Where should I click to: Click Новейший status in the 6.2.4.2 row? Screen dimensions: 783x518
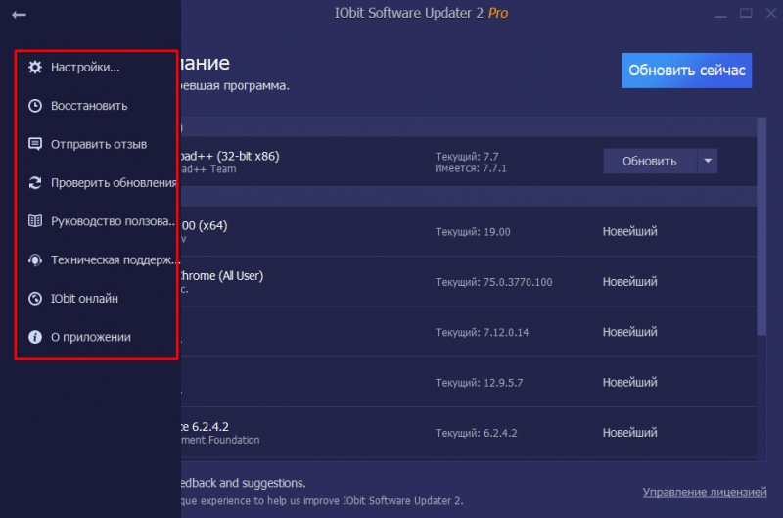(x=629, y=432)
